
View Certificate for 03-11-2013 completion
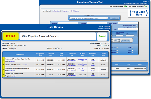click(72, 61)
